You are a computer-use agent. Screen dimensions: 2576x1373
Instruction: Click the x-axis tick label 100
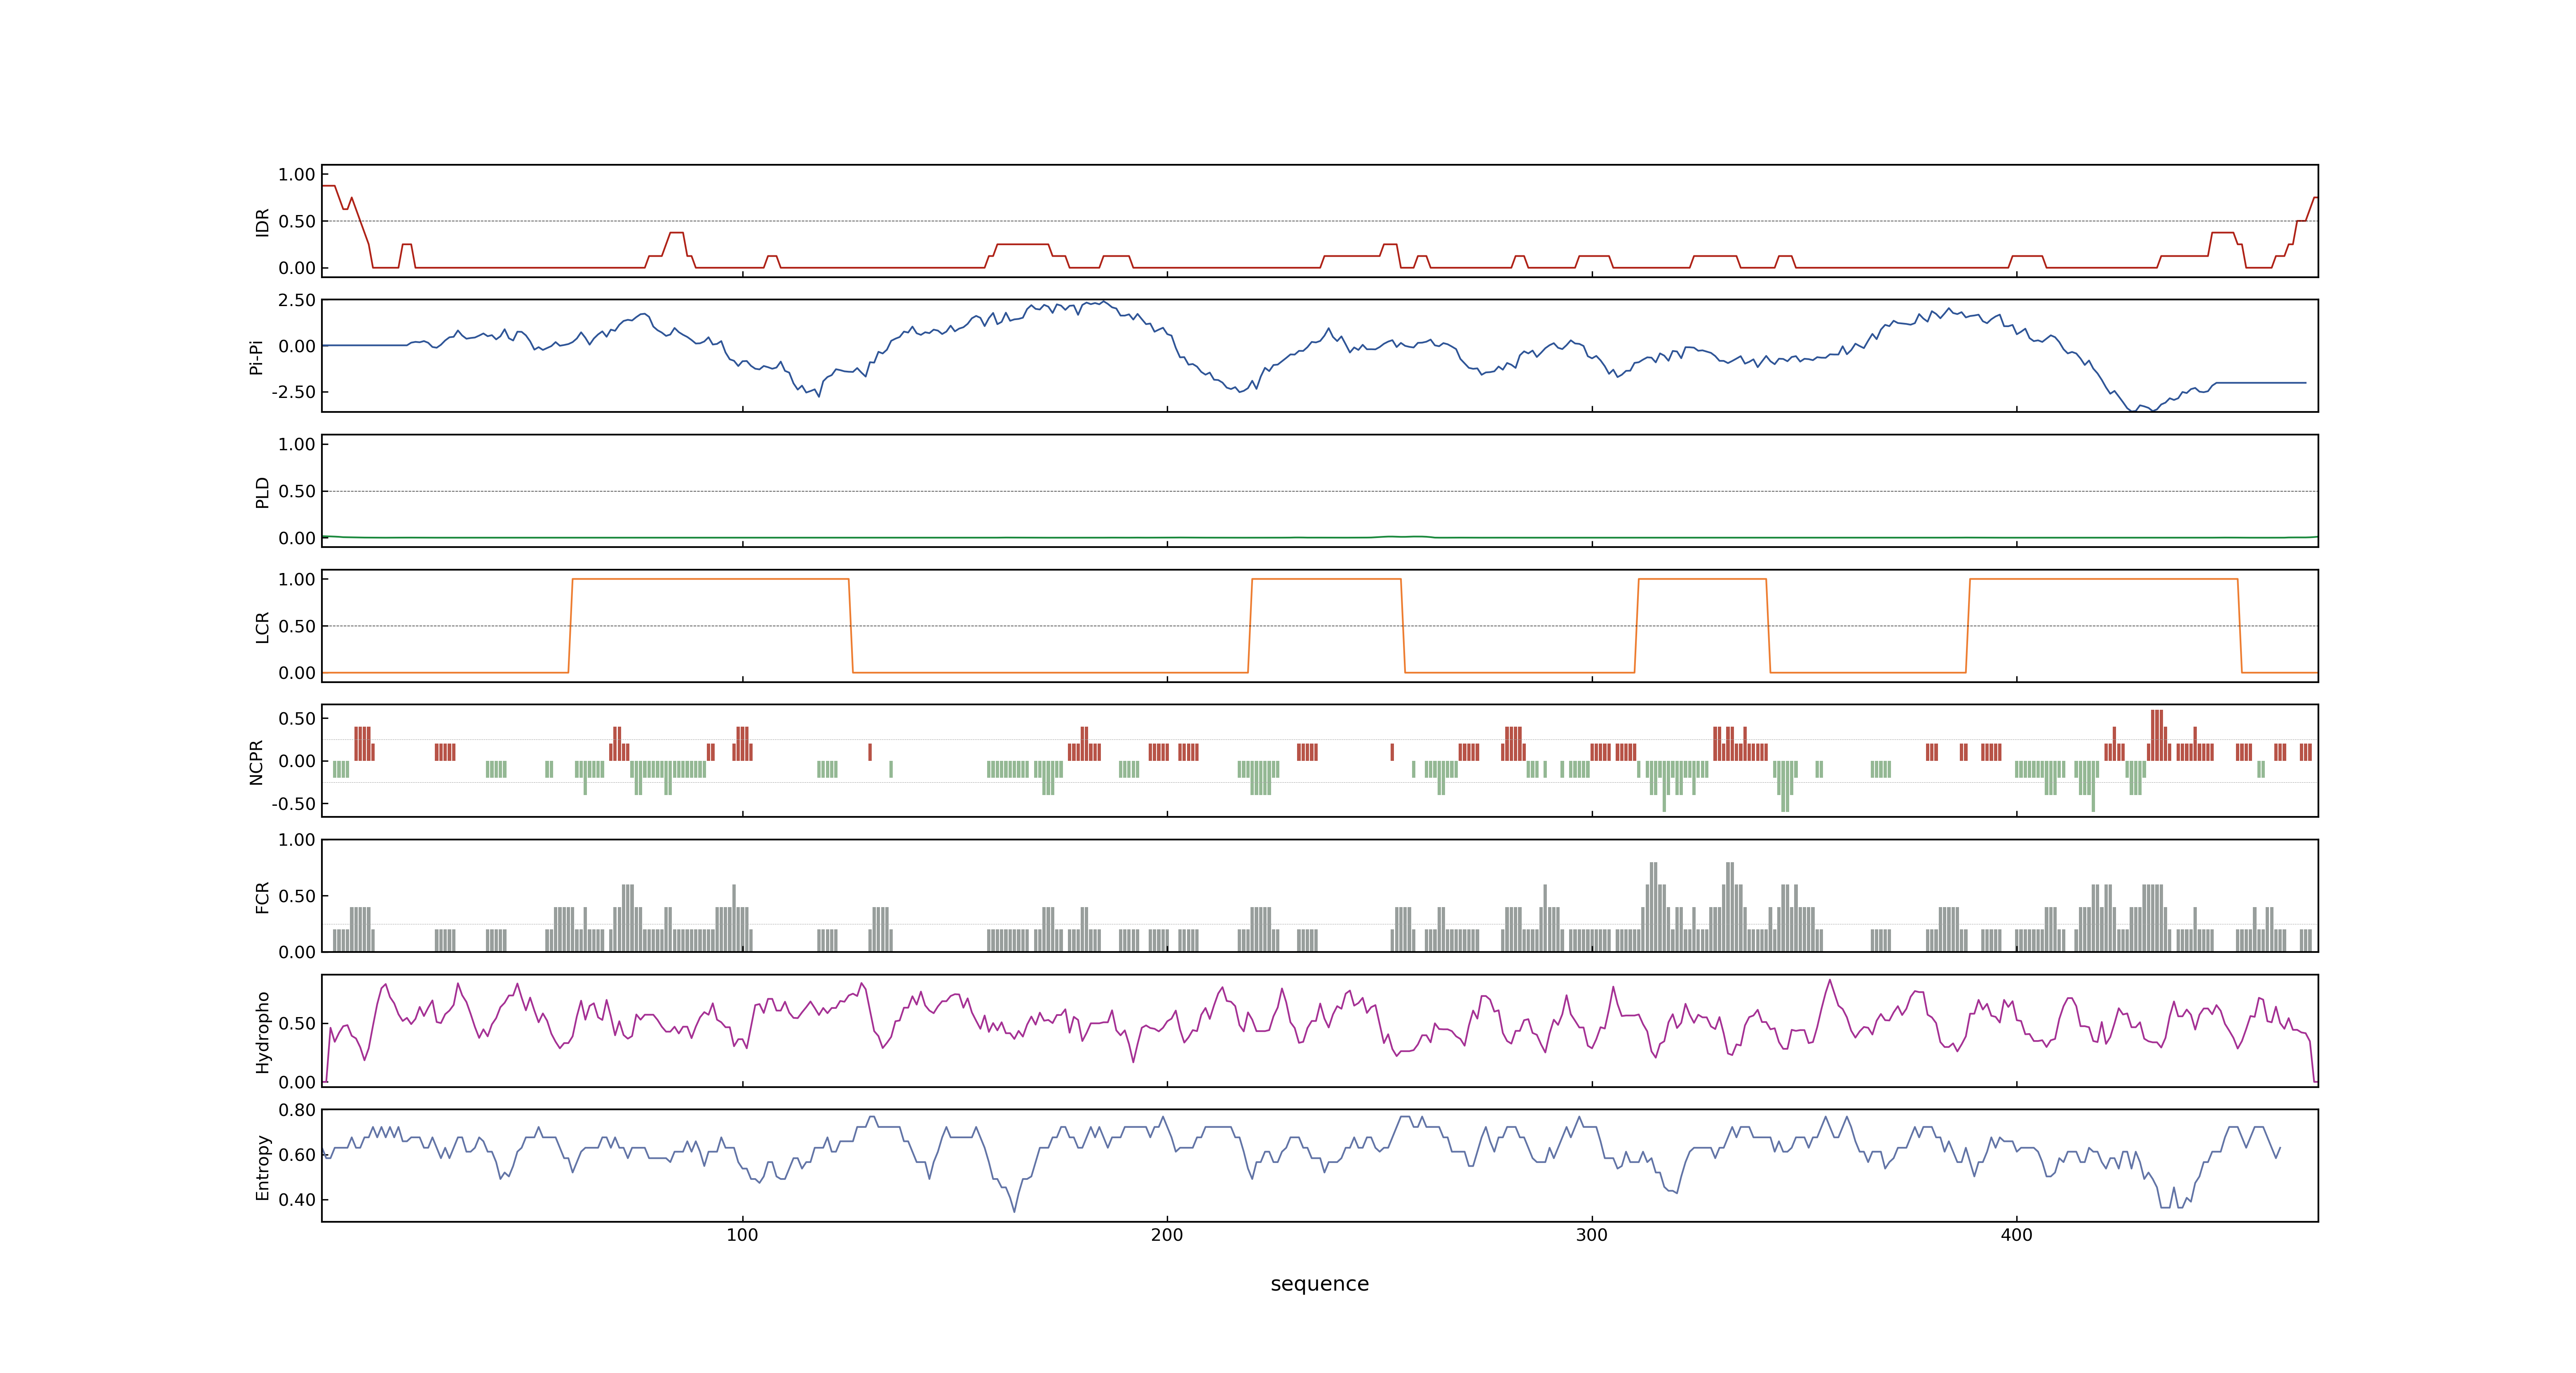tap(742, 1235)
